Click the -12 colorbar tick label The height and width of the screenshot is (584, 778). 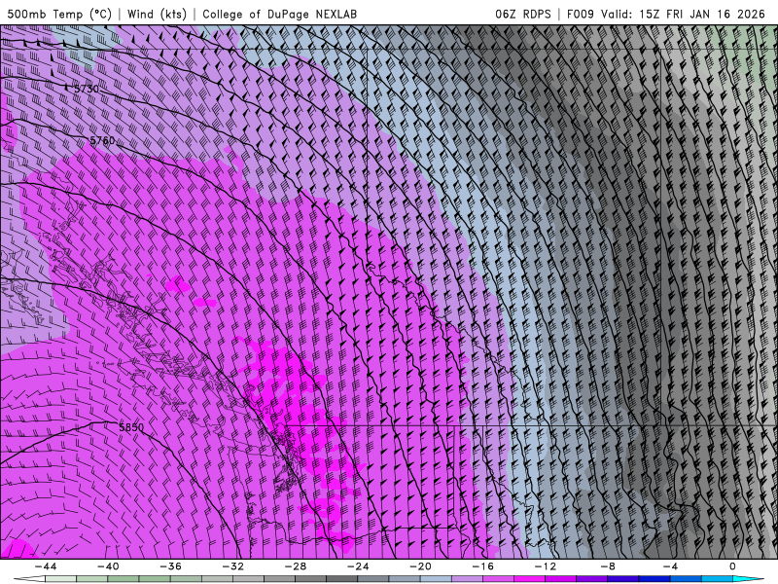[546, 566]
